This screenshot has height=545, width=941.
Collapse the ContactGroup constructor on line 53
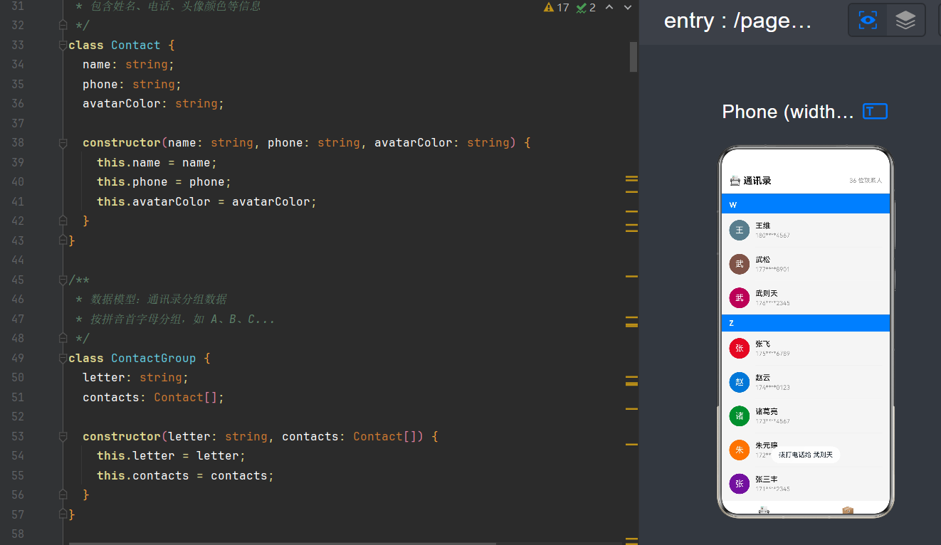tap(63, 436)
